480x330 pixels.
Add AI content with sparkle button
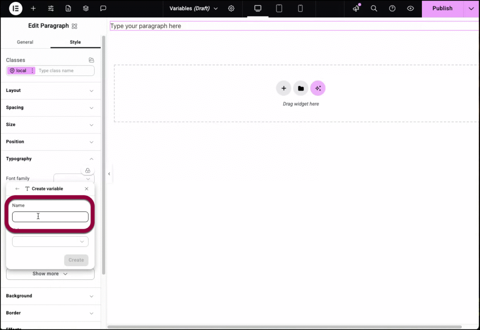[x=318, y=88]
